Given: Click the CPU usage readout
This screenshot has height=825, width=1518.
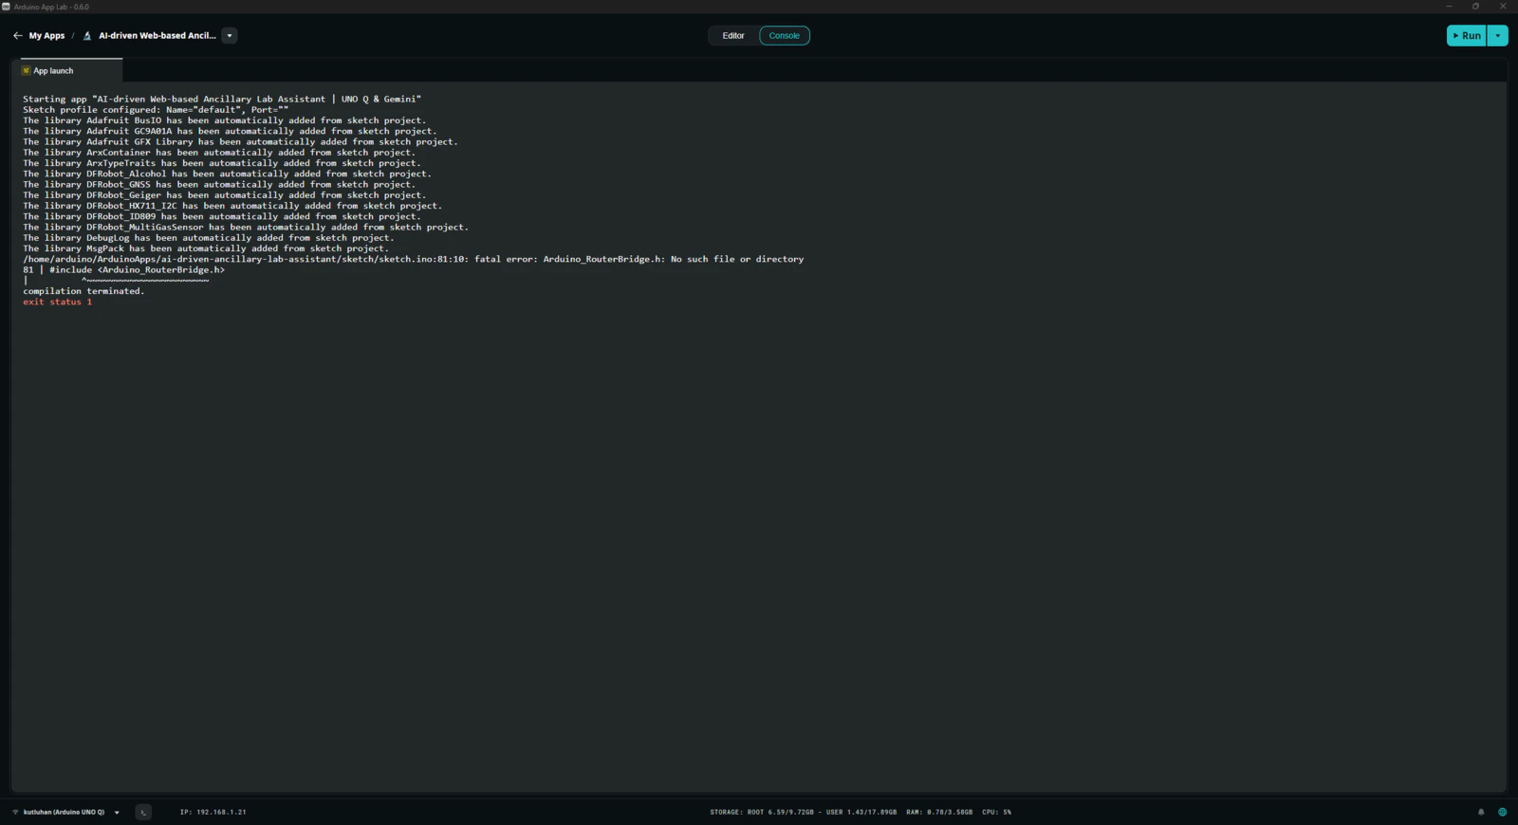Looking at the screenshot, I should tap(997, 813).
